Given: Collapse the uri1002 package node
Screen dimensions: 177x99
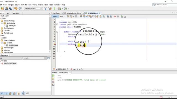Looking at the screenshot, I should [x=2, y=43].
